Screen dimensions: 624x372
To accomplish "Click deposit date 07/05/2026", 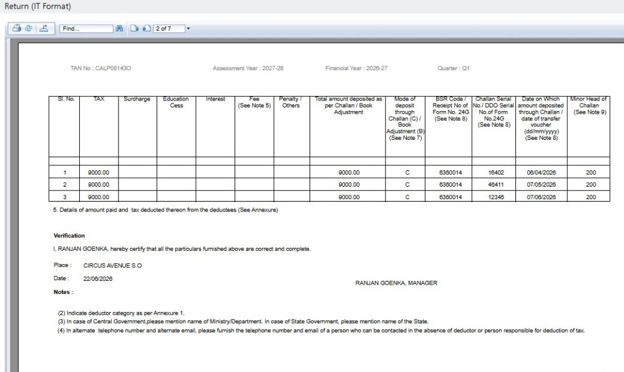I will pos(541,185).
